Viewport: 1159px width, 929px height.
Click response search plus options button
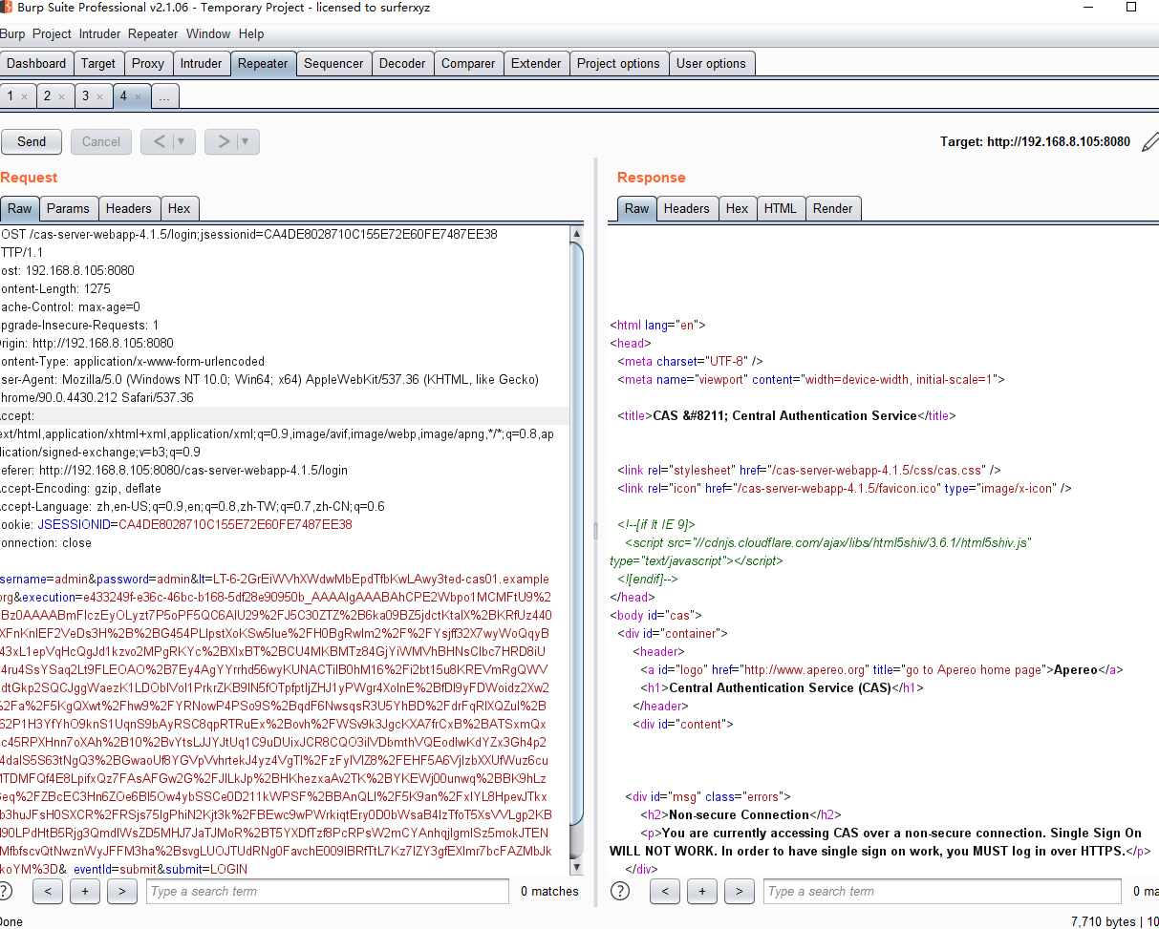click(702, 891)
